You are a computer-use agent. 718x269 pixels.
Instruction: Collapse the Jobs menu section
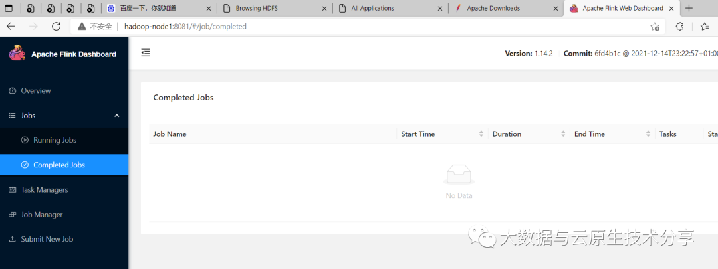point(64,116)
